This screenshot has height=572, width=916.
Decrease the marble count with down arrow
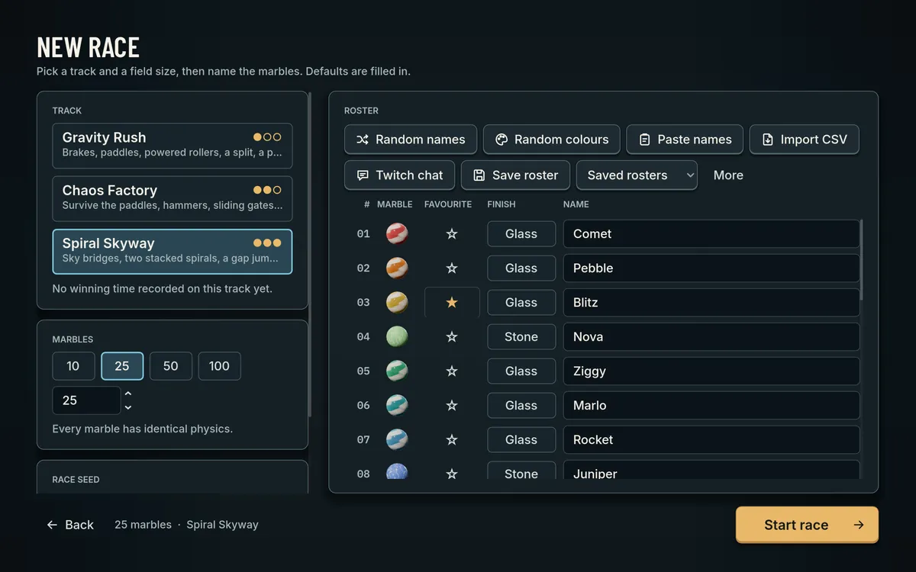128,407
